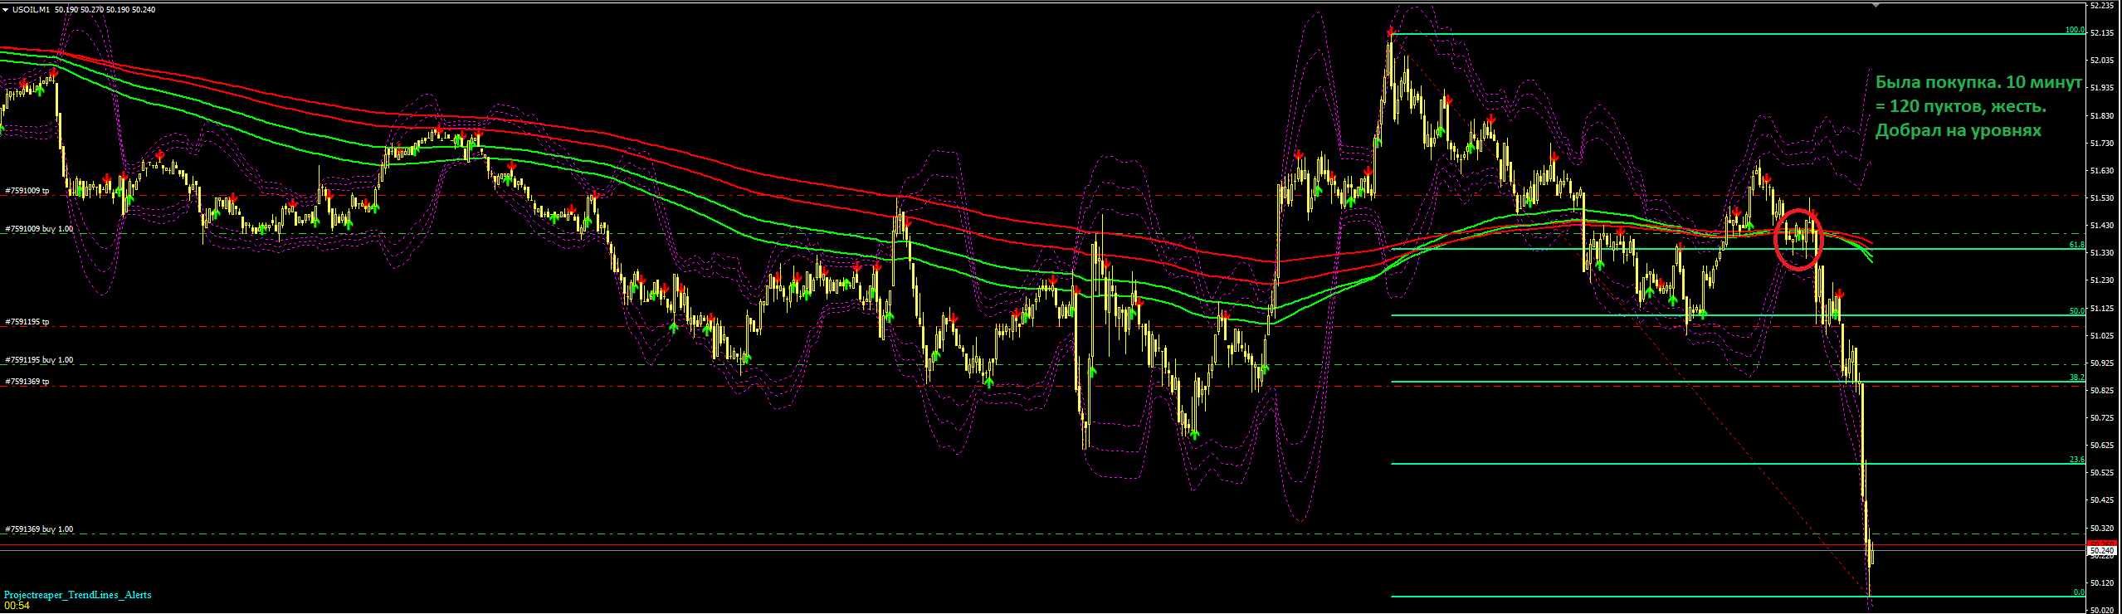Click the Projectreaper_TrendLines_Alerts indicator label

78,595
